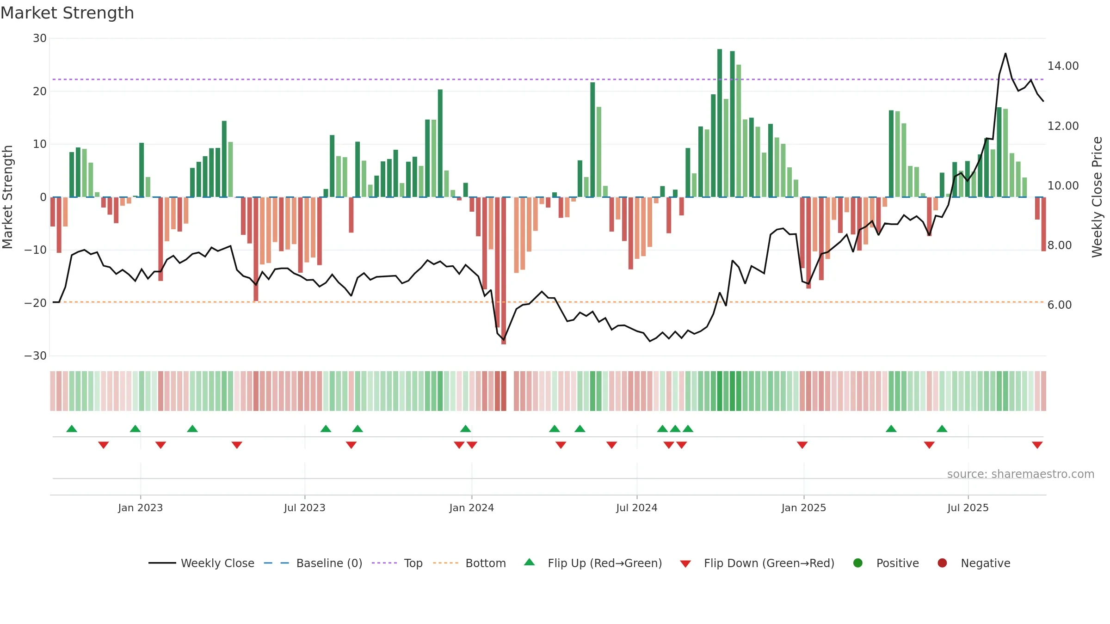Click the last red flip-down marker after Jul 2025
1110x624 pixels.
pos(1037,445)
